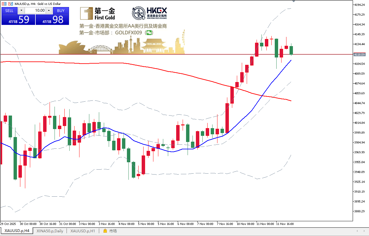Click the BUY 4118.98 price button

(52, 20)
